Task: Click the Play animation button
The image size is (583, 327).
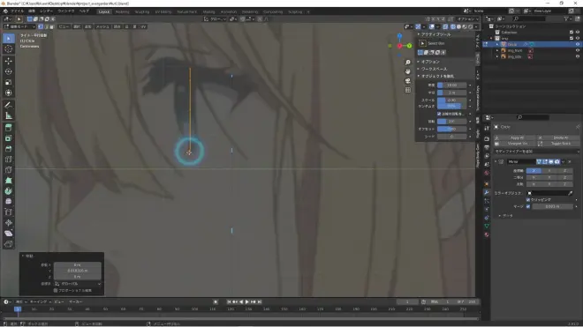Action: pyautogui.click(x=247, y=301)
